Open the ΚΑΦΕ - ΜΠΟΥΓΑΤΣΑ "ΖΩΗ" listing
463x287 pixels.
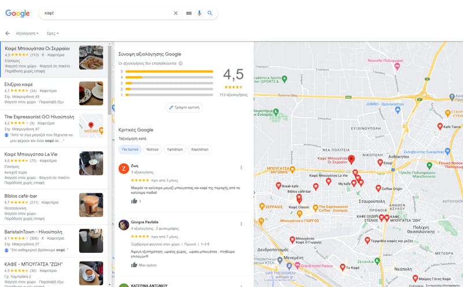click(54, 272)
